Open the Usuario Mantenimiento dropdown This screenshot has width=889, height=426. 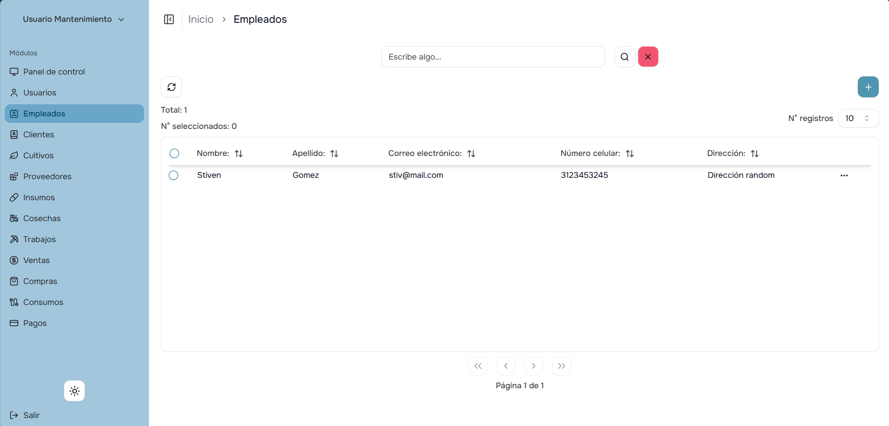(x=74, y=19)
